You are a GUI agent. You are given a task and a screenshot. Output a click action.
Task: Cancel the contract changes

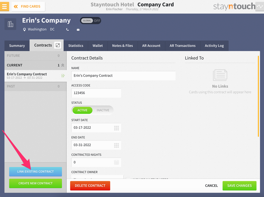(211, 186)
